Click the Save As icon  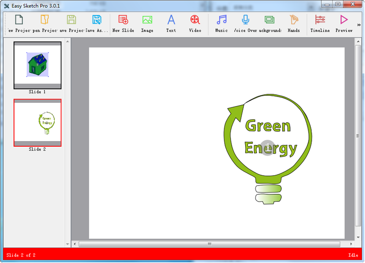[97, 20]
